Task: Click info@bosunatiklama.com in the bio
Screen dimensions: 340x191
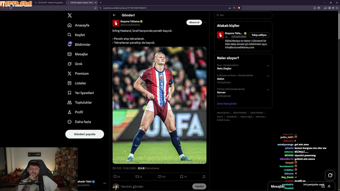Action: (x=240, y=47)
